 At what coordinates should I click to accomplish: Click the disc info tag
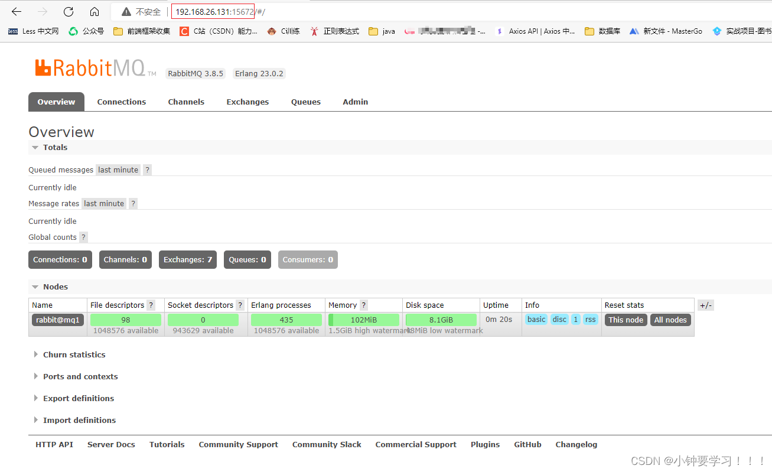[x=559, y=320]
